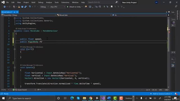Click the Visual Studio logo icon

(x=3, y=2)
